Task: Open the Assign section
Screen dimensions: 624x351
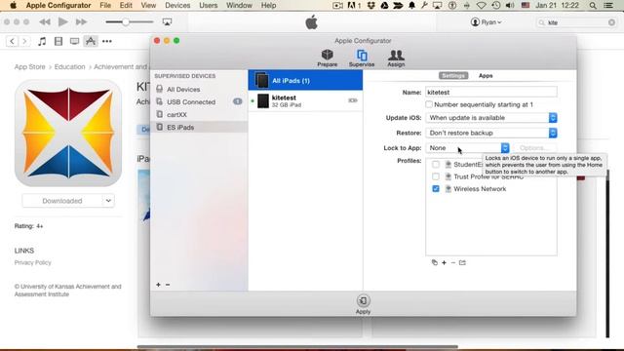Action: (396, 58)
